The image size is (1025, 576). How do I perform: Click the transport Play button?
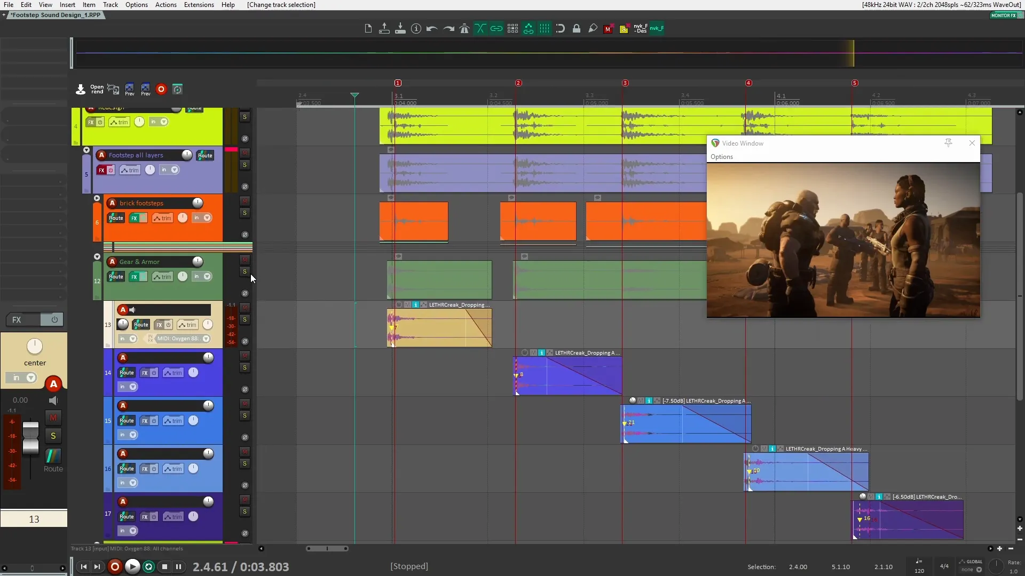pyautogui.click(x=132, y=566)
